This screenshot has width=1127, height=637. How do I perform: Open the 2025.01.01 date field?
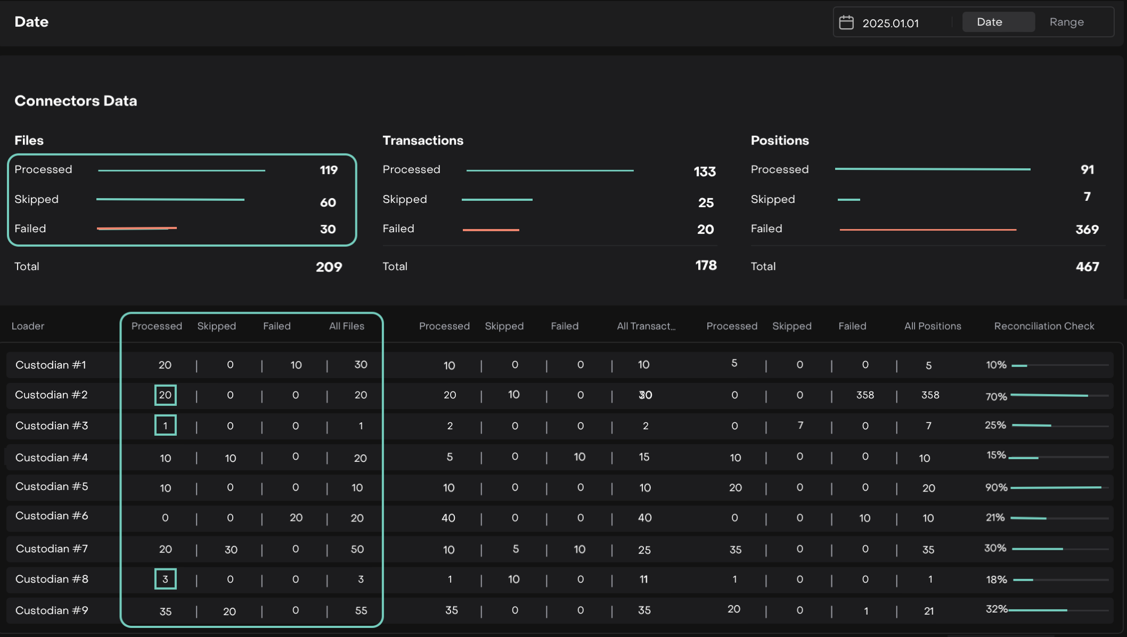click(891, 23)
